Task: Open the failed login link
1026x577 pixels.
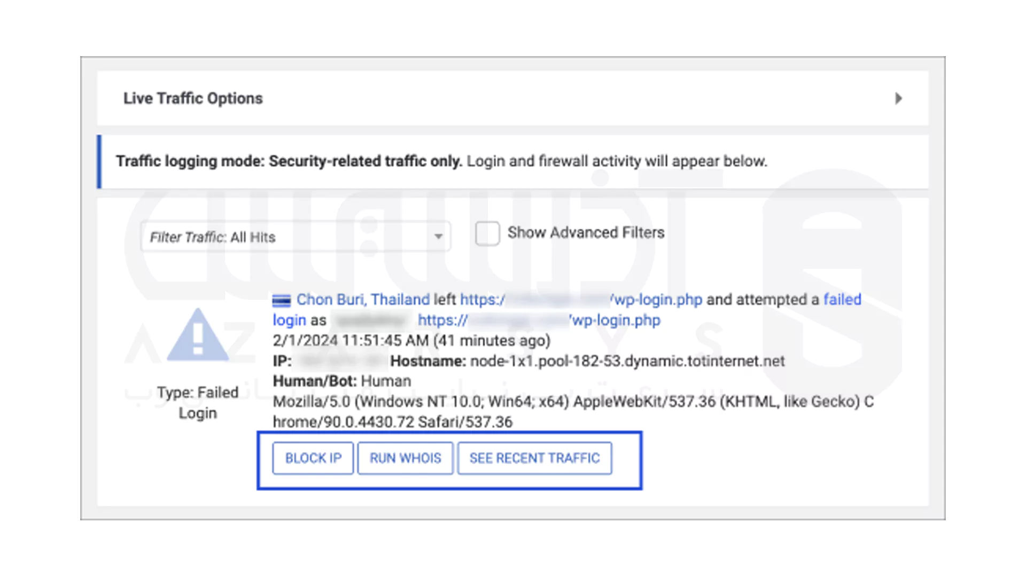Action: coord(842,300)
